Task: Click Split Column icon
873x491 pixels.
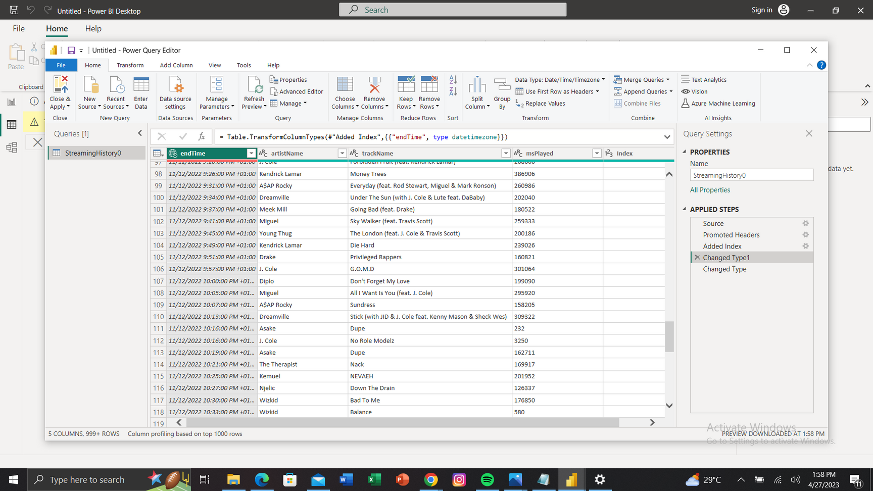Action: pos(477,85)
